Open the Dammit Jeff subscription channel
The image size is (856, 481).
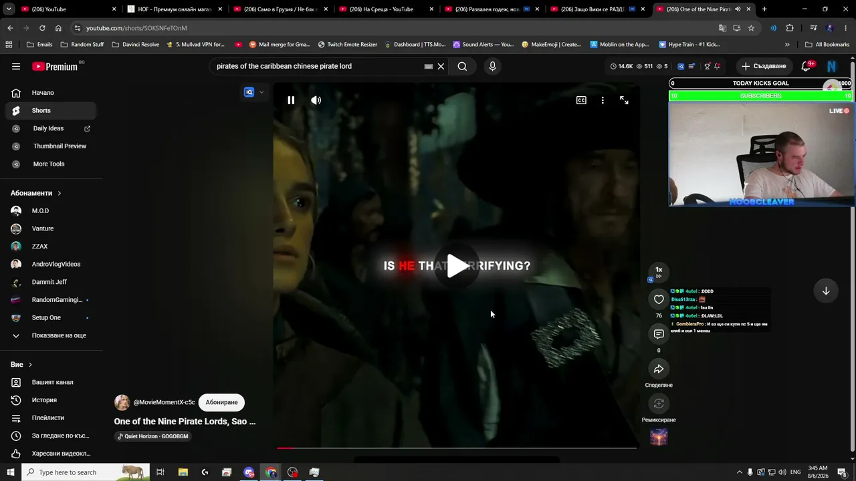point(51,282)
